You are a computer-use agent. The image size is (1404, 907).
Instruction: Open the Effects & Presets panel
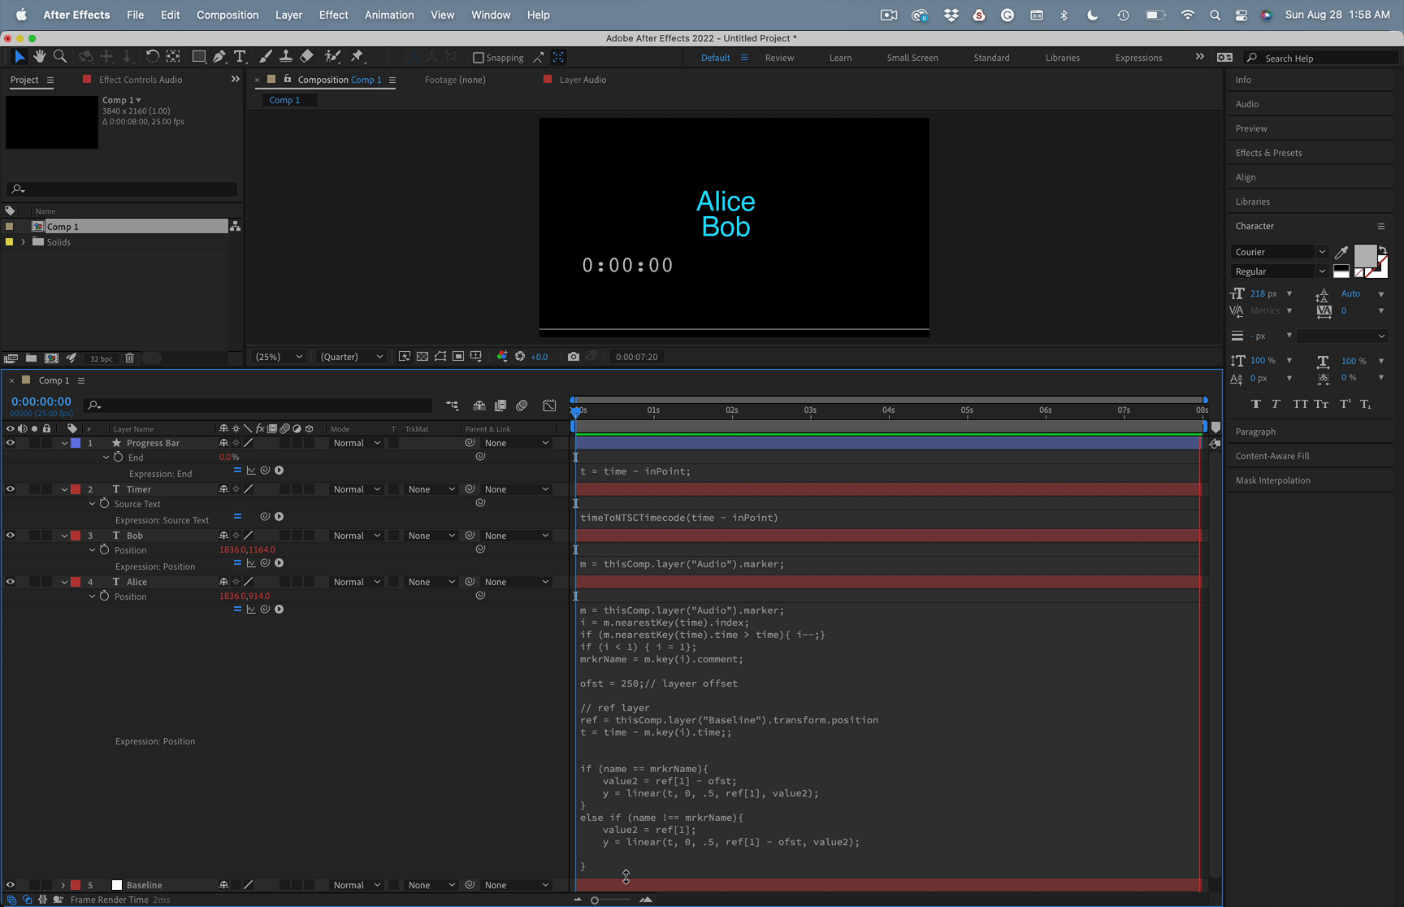coord(1268,153)
